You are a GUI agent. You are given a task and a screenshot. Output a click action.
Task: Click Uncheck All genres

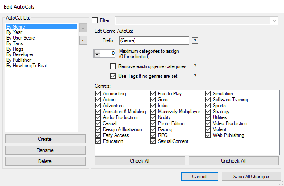click(234, 161)
